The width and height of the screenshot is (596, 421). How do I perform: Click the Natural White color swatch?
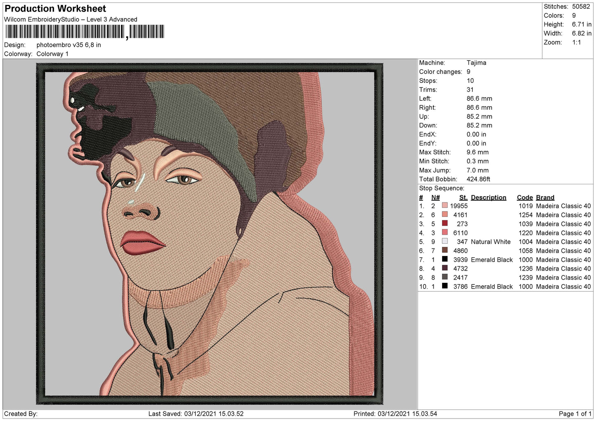(445, 242)
